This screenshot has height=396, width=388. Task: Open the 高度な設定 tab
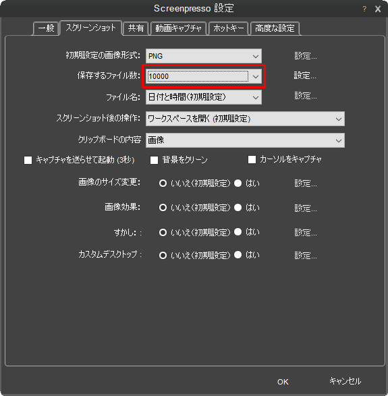pos(275,28)
